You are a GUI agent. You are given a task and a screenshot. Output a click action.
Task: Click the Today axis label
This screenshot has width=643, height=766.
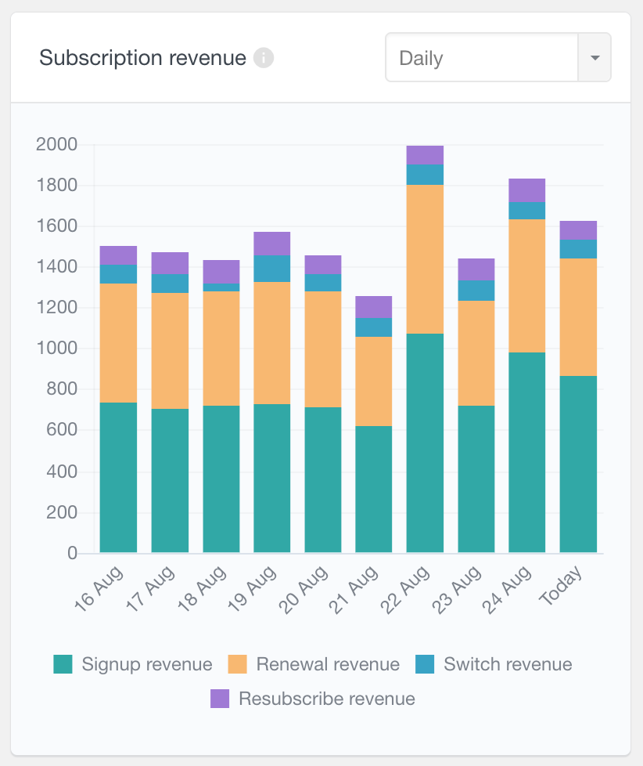click(x=561, y=585)
